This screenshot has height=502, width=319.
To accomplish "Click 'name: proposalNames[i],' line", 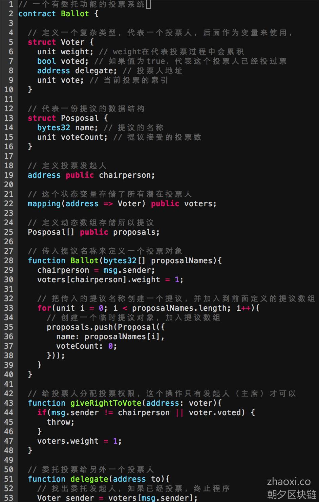I will (110, 336).
